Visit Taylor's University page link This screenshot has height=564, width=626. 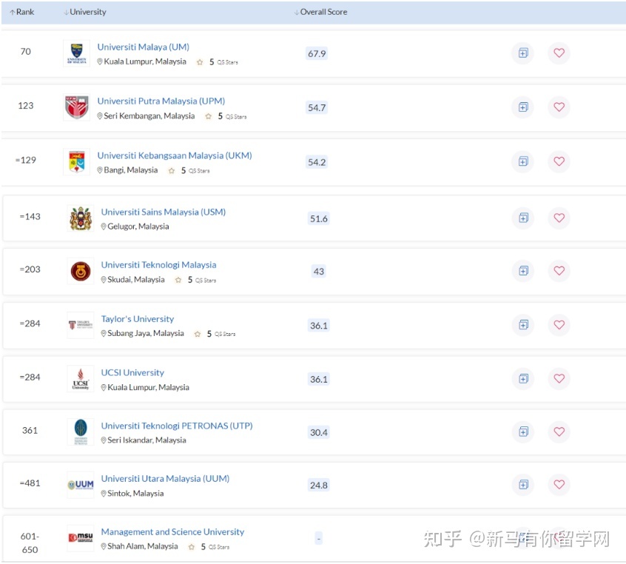click(138, 319)
